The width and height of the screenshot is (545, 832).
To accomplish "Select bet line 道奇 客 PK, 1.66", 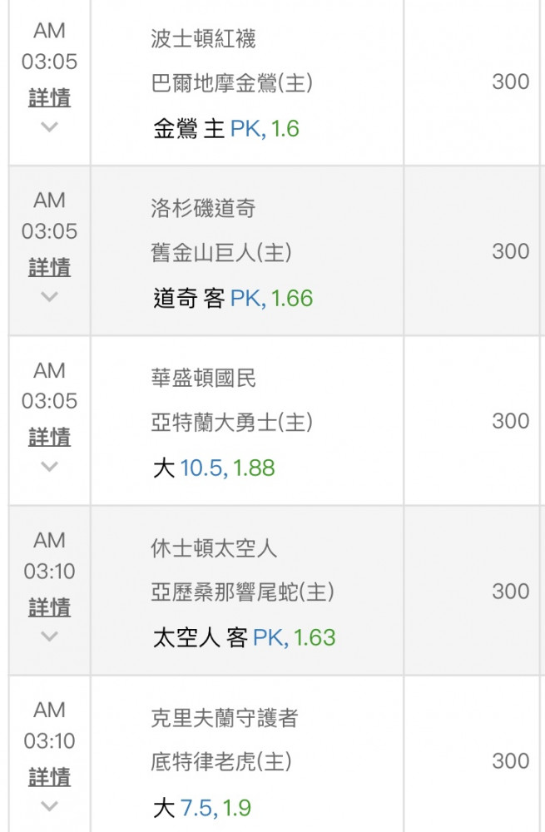I will [233, 298].
